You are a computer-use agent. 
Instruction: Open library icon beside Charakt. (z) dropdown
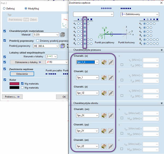pyautogui.click(x=104, y=93)
